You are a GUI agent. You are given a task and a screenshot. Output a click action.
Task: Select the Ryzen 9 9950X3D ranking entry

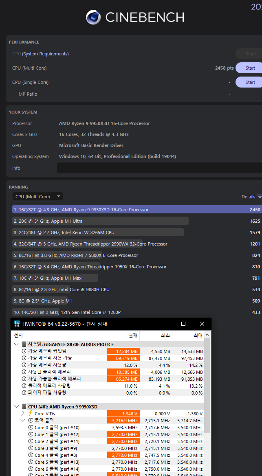(x=137, y=209)
